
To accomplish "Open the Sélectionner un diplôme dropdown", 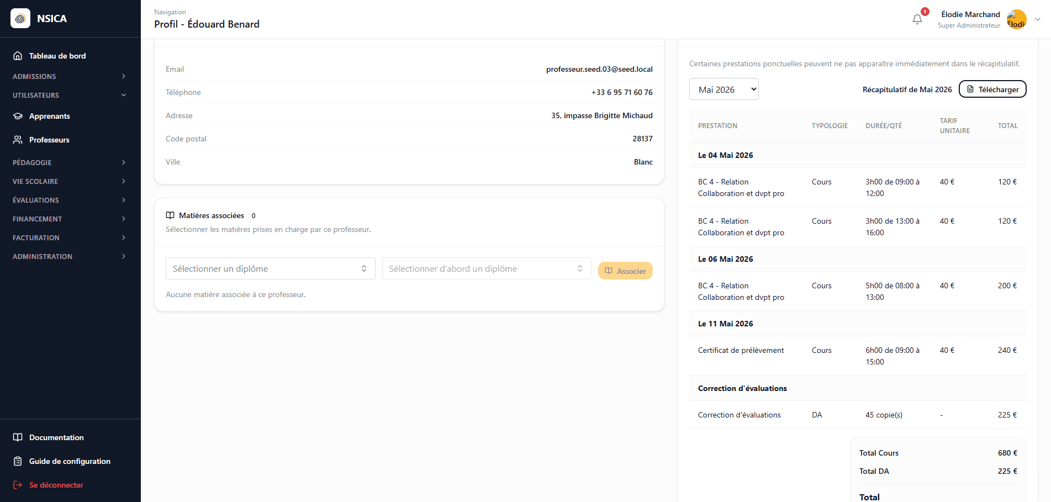I will [x=270, y=268].
